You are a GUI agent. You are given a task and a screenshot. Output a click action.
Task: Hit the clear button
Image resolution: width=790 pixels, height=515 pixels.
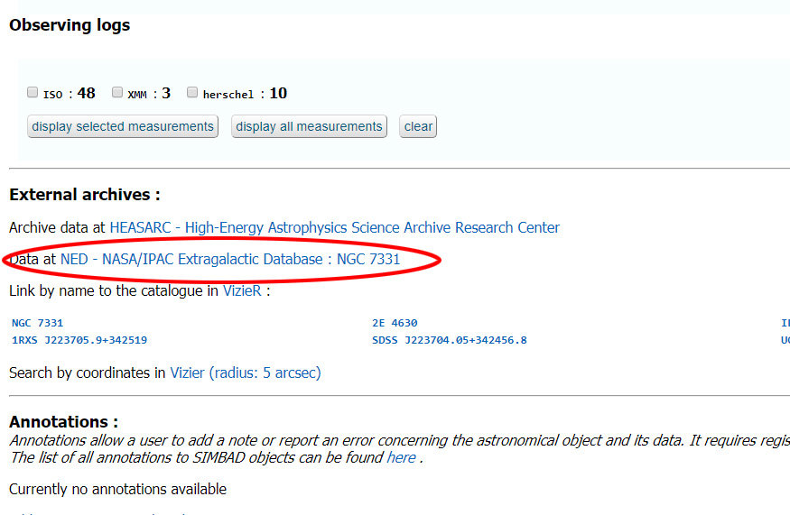coord(418,126)
